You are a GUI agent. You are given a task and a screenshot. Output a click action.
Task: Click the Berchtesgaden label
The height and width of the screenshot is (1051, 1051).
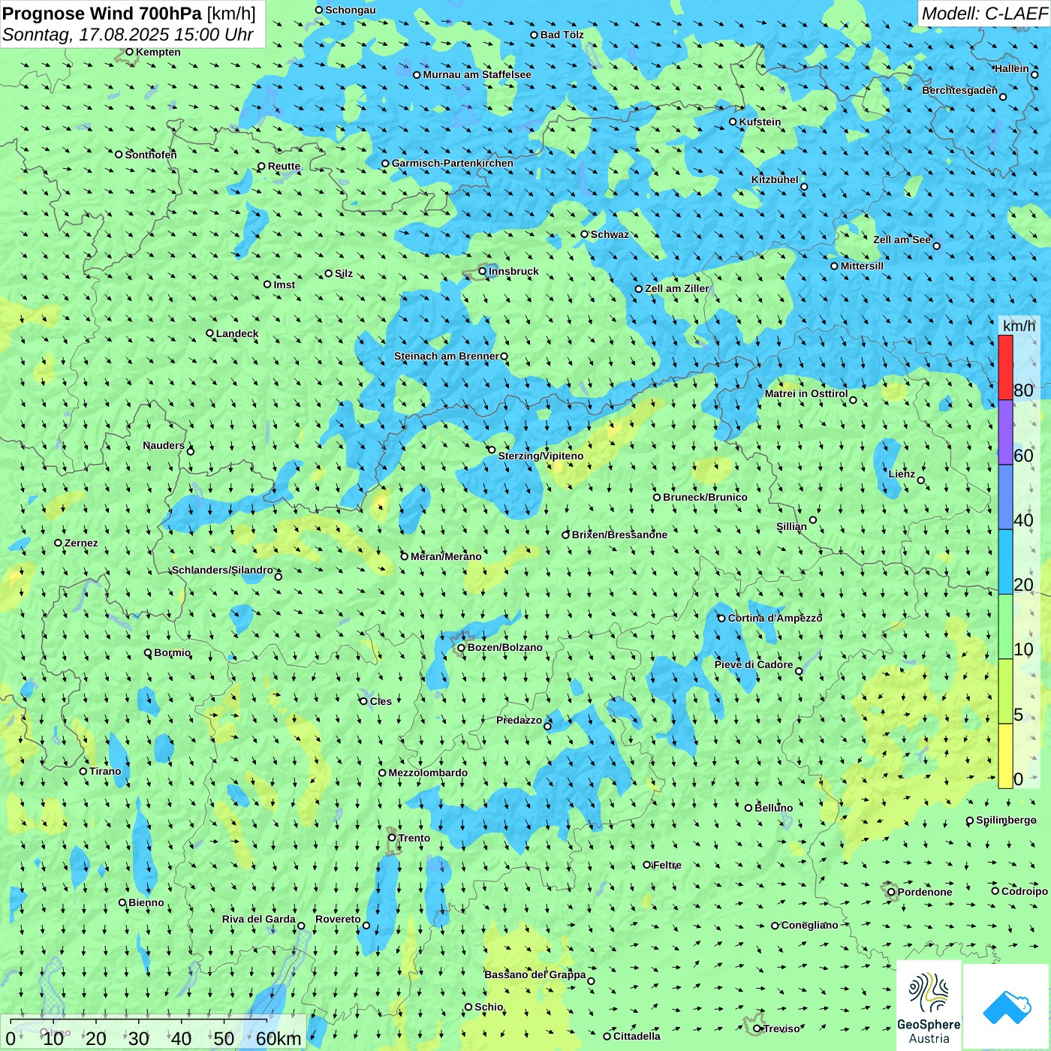[959, 90]
